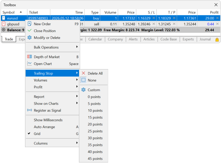The width and height of the screenshot is (221, 163).
Task: Set trailing stop to 15 points
Action: pos(94,117)
